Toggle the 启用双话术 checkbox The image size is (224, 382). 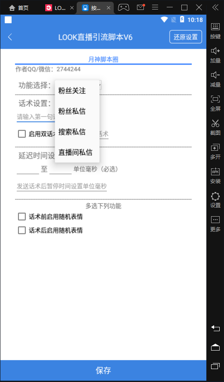coord(22,134)
